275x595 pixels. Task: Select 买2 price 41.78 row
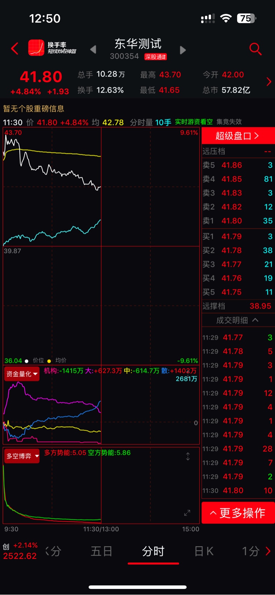point(238,250)
